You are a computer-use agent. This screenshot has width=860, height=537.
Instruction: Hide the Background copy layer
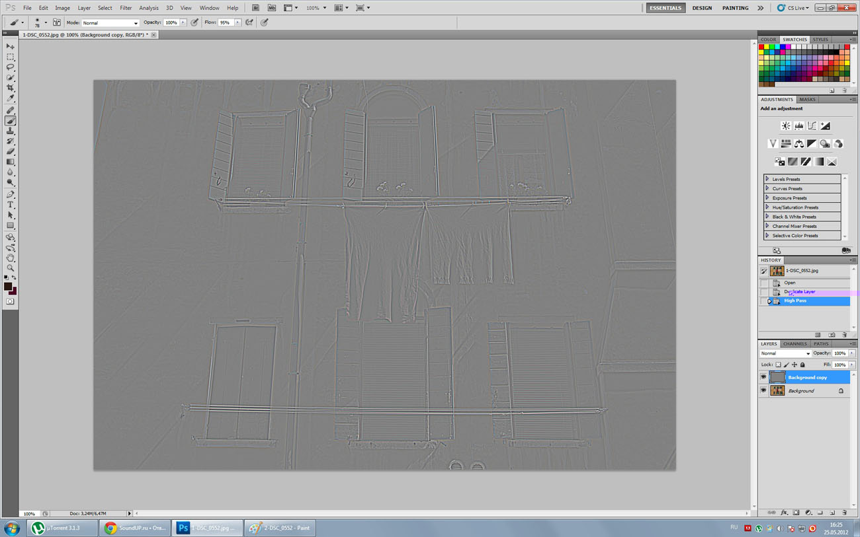(x=763, y=377)
